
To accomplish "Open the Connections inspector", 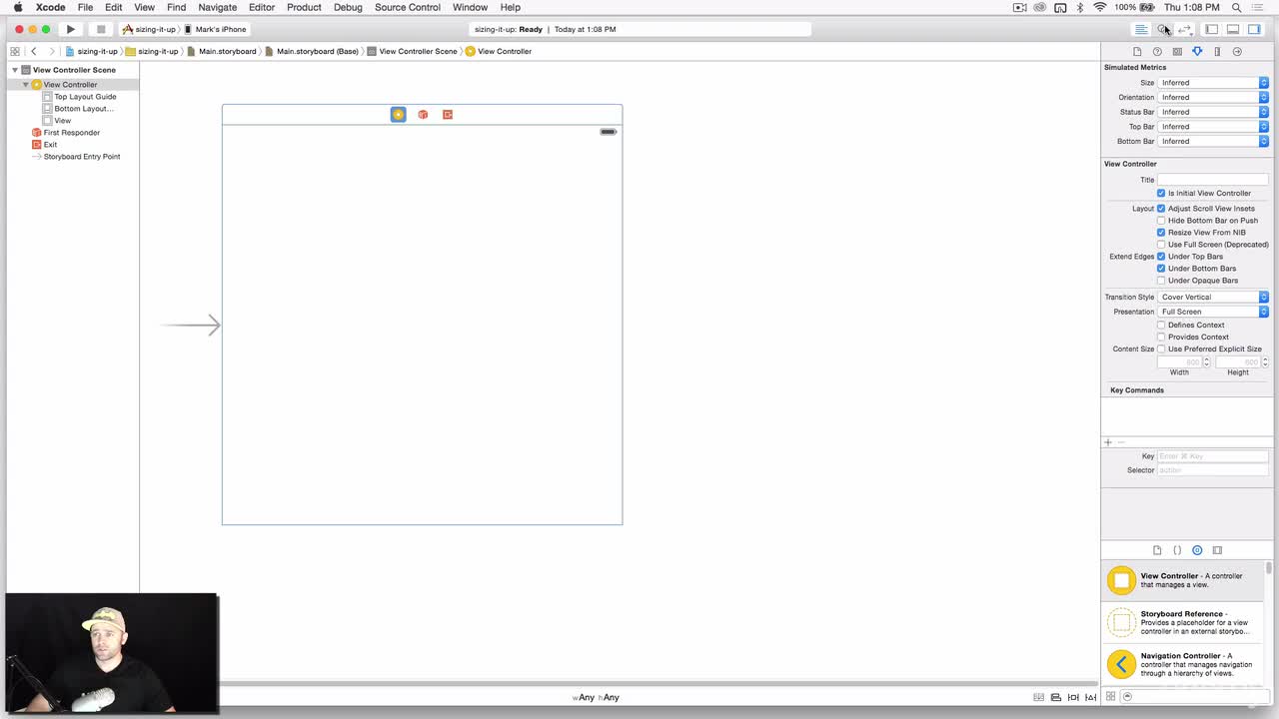I will point(1237,51).
